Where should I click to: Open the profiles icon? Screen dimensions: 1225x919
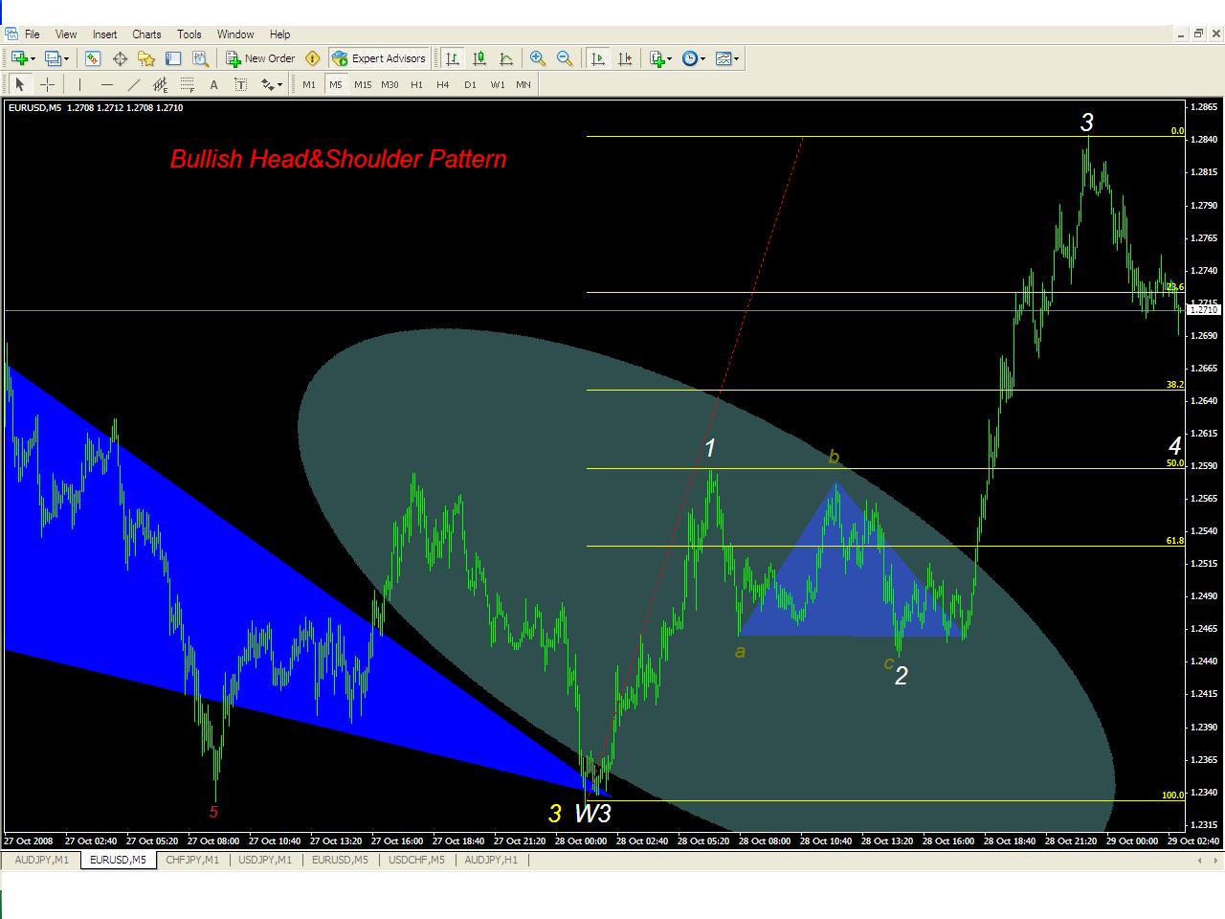point(54,58)
